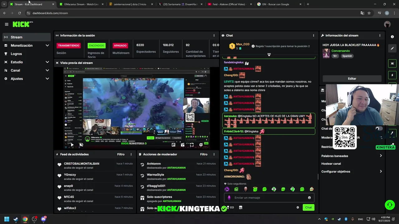Select the purple quick emote
399x224 pixels.
pos(227,189)
